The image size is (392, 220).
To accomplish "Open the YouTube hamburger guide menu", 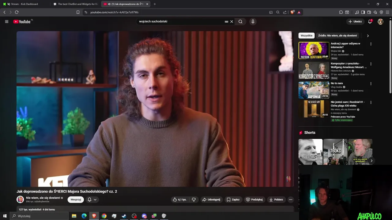I will click(6, 22).
